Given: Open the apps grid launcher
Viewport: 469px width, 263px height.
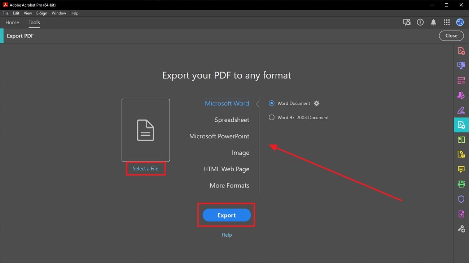Looking at the screenshot, I should [447, 22].
